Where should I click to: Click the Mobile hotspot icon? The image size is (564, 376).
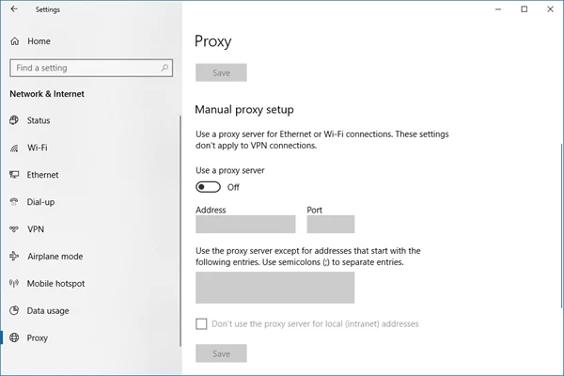point(14,284)
